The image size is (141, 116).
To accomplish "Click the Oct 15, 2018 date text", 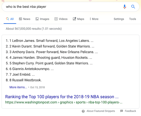I will pos(37,87).
